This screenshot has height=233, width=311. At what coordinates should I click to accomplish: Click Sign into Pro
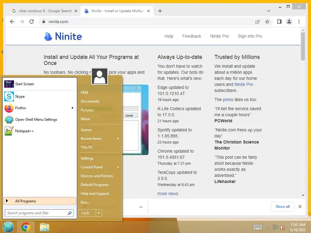250,36
